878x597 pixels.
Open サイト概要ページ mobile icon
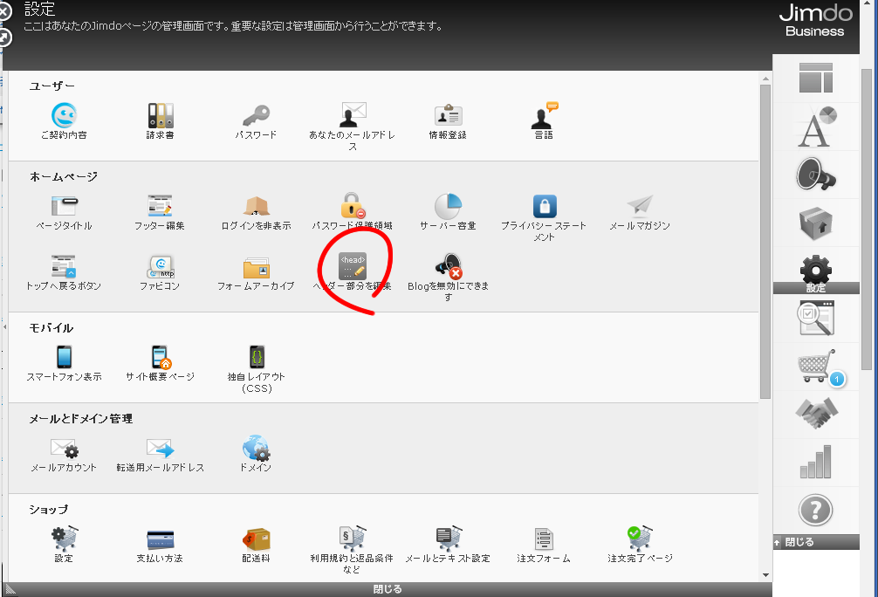(x=161, y=357)
